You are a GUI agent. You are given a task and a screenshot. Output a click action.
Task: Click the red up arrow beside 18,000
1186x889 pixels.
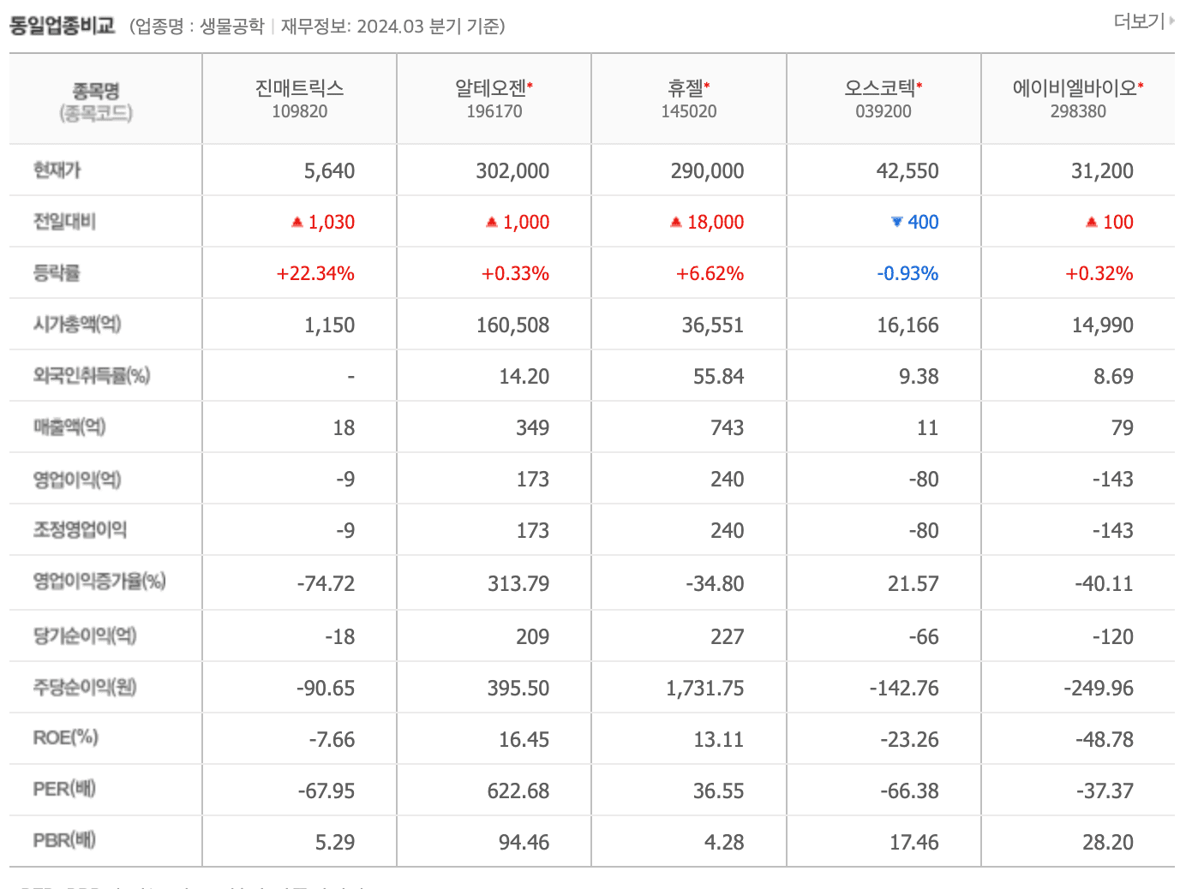pos(676,222)
